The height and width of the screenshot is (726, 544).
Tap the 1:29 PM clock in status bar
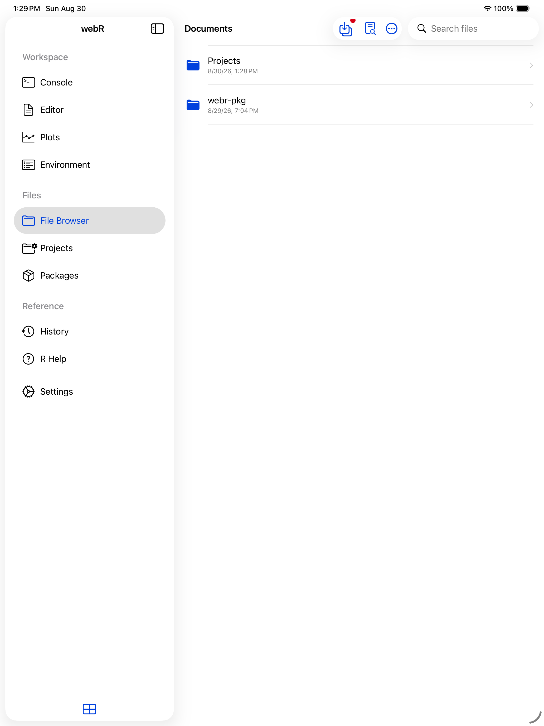pos(27,8)
